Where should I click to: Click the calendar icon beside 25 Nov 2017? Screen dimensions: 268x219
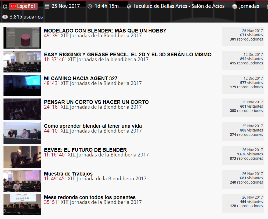pos(47,6)
